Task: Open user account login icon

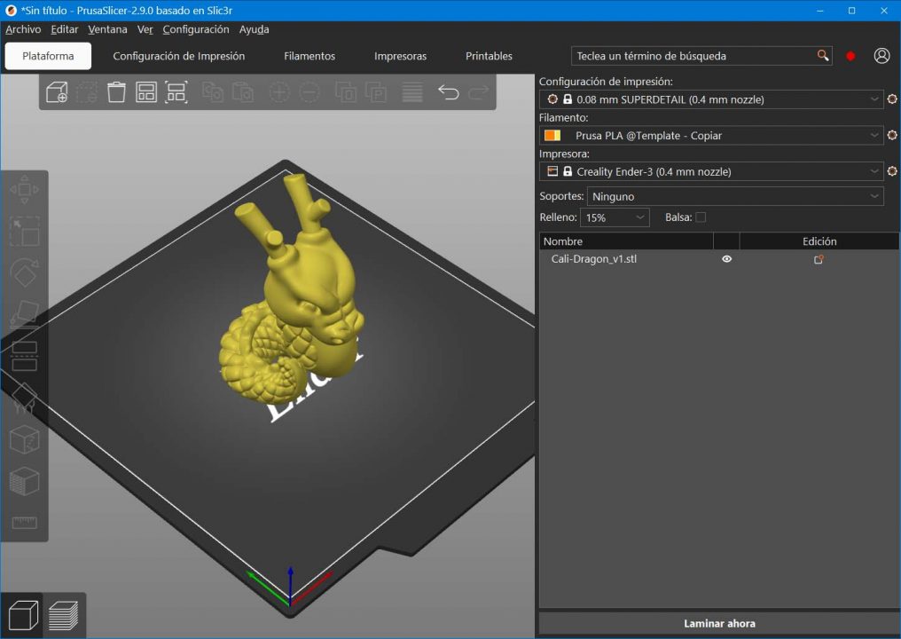Action: coord(881,55)
